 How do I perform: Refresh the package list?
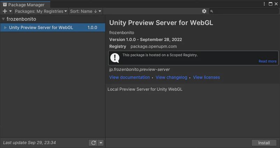[x=94, y=143]
